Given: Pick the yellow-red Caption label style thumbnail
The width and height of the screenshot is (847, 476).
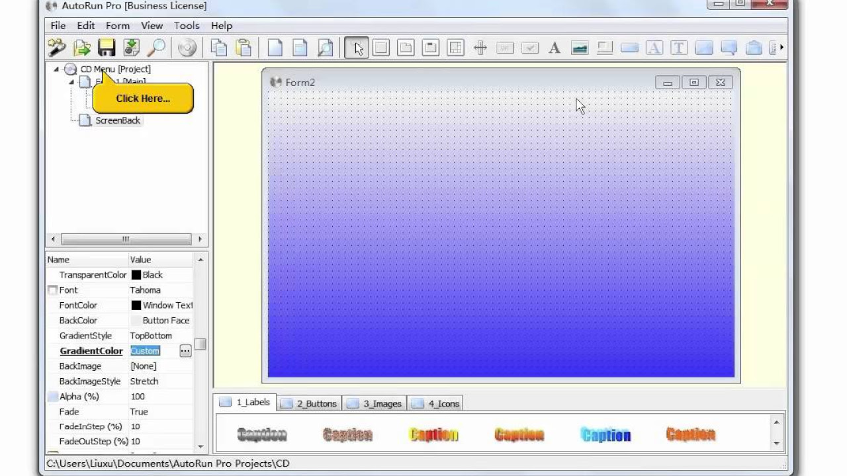Looking at the screenshot, I should click(433, 434).
